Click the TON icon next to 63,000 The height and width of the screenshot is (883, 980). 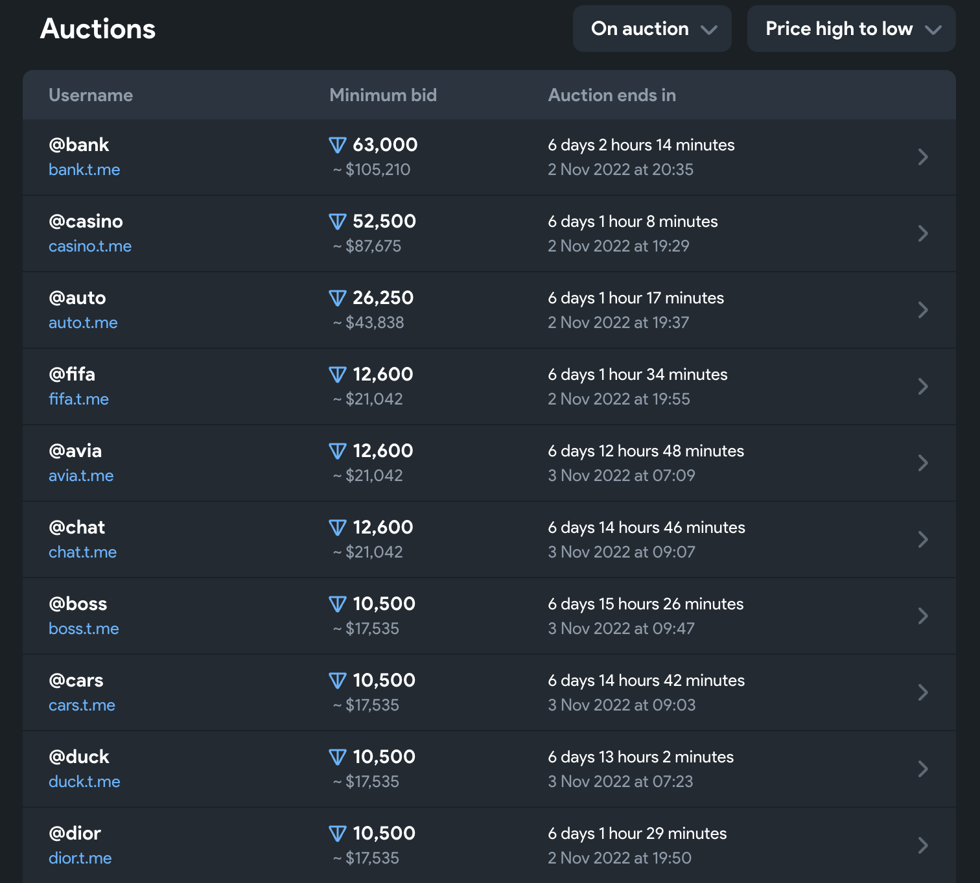pos(338,145)
